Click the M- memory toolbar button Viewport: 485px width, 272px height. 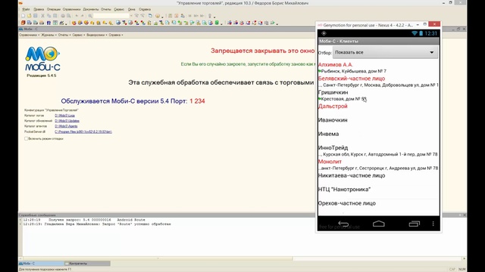(x=202, y=16)
